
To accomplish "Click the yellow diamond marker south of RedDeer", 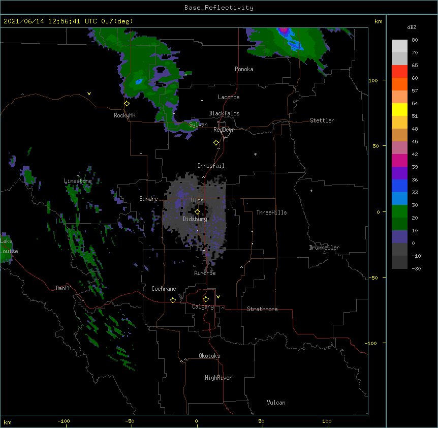I will coord(216,143).
